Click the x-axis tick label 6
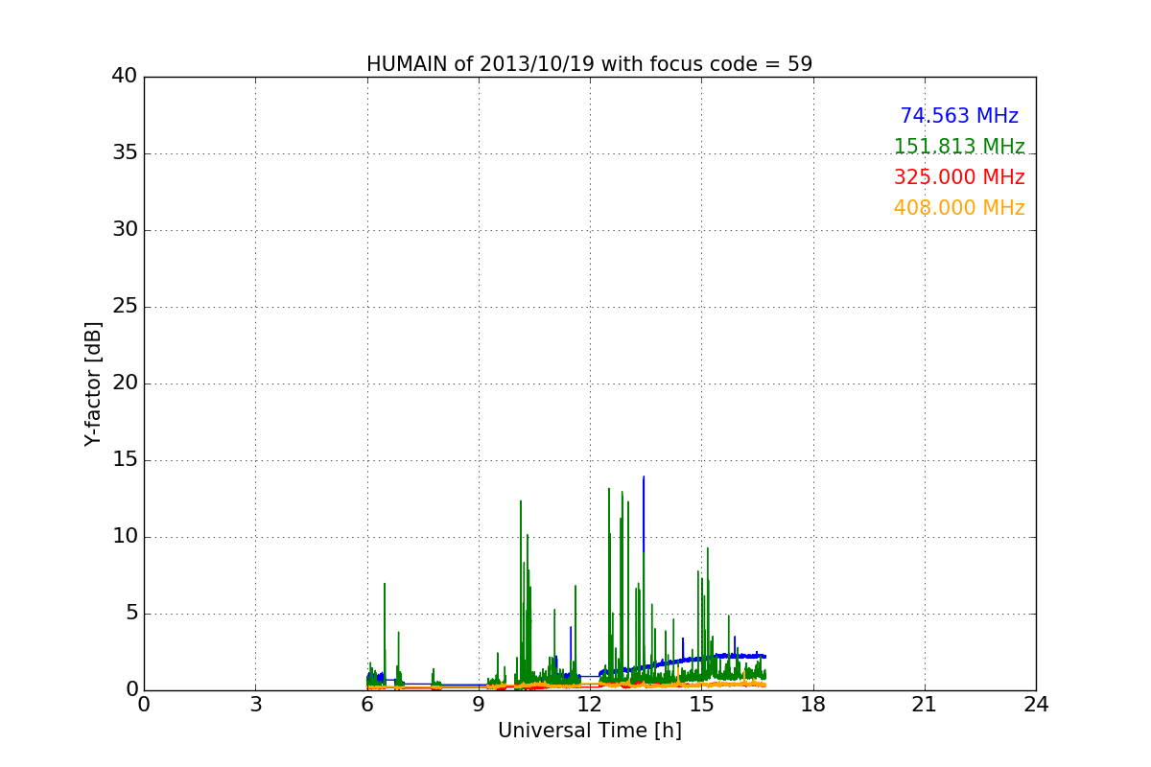Image resolution: width=1151 pixels, height=767 pixels. (366, 705)
